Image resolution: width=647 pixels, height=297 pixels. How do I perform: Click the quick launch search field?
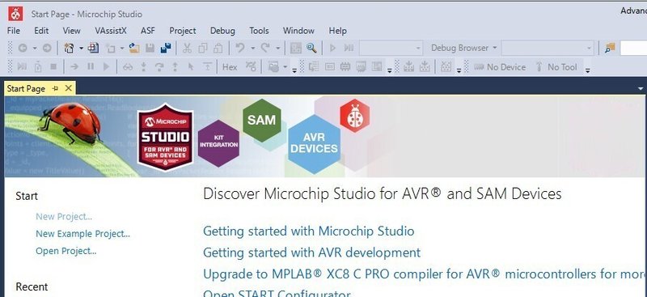coord(633,48)
